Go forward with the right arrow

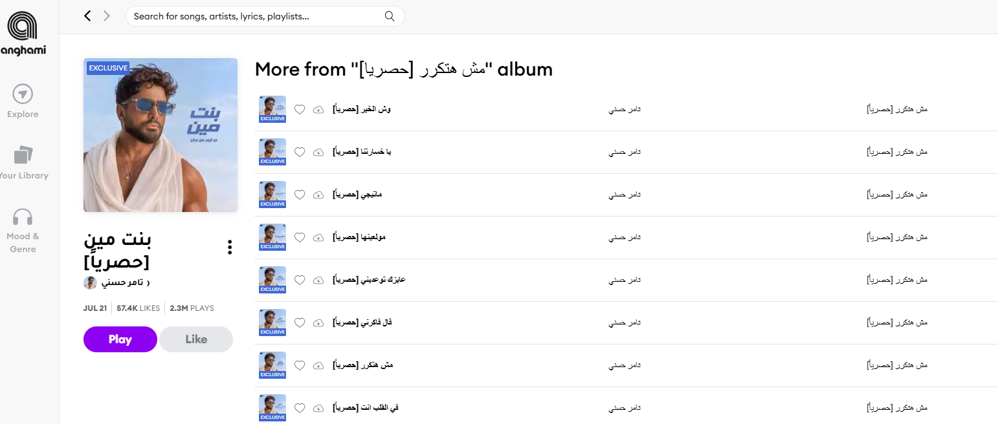coord(107,16)
